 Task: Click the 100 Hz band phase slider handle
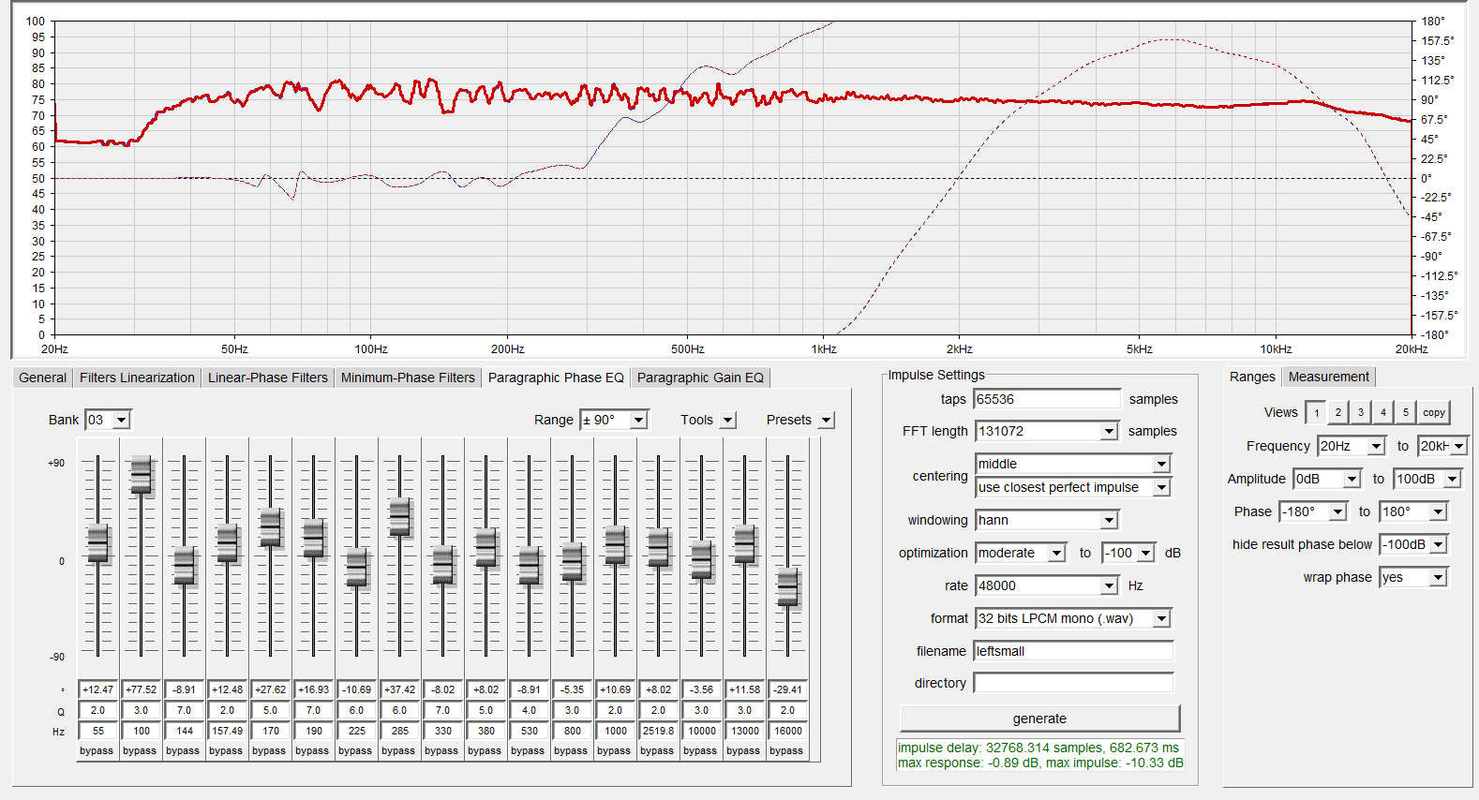pyautogui.click(x=141, y=475)
